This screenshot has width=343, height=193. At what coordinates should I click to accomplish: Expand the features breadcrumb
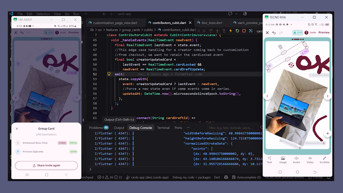pyautogui.click(x=112, y=30)
